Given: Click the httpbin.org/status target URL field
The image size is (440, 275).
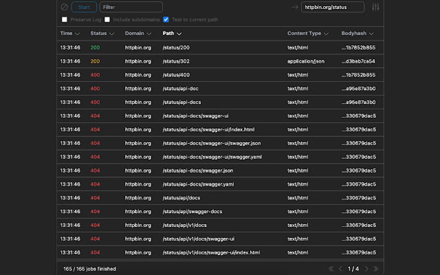Looking at the screenshot, I should (x=332, y=7).
